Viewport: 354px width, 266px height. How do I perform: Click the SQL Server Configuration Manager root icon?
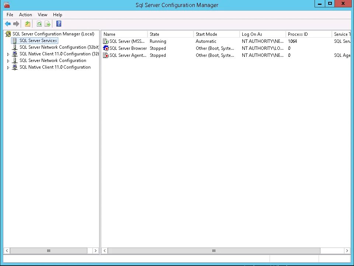coord(8,34)
